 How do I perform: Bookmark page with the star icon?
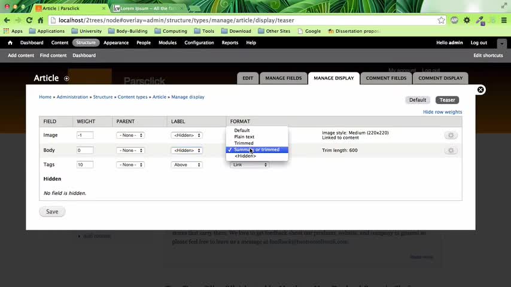(441, 20)
